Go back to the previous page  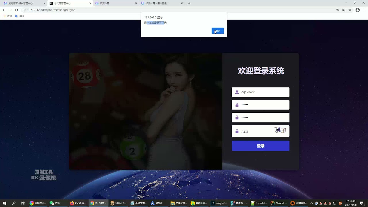coord(4,10)
